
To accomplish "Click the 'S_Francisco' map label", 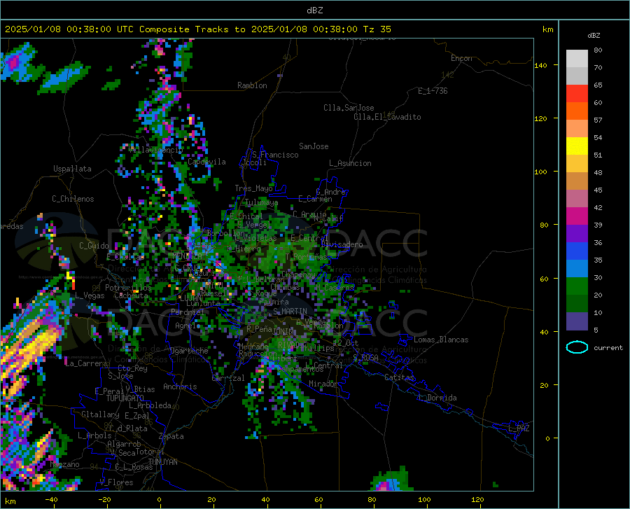I will click(275, 155).
